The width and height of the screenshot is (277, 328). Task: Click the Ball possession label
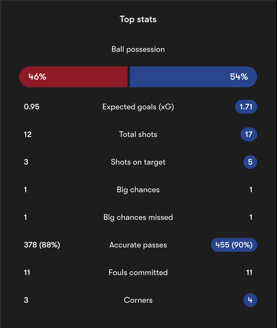tap(138, 49)
